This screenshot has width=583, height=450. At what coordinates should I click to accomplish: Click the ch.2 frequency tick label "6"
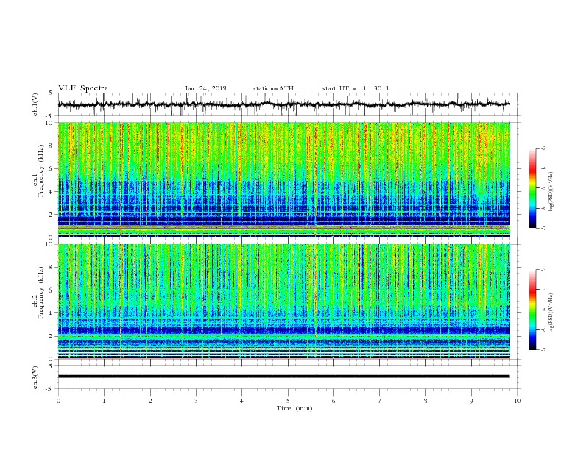point(52,290)
